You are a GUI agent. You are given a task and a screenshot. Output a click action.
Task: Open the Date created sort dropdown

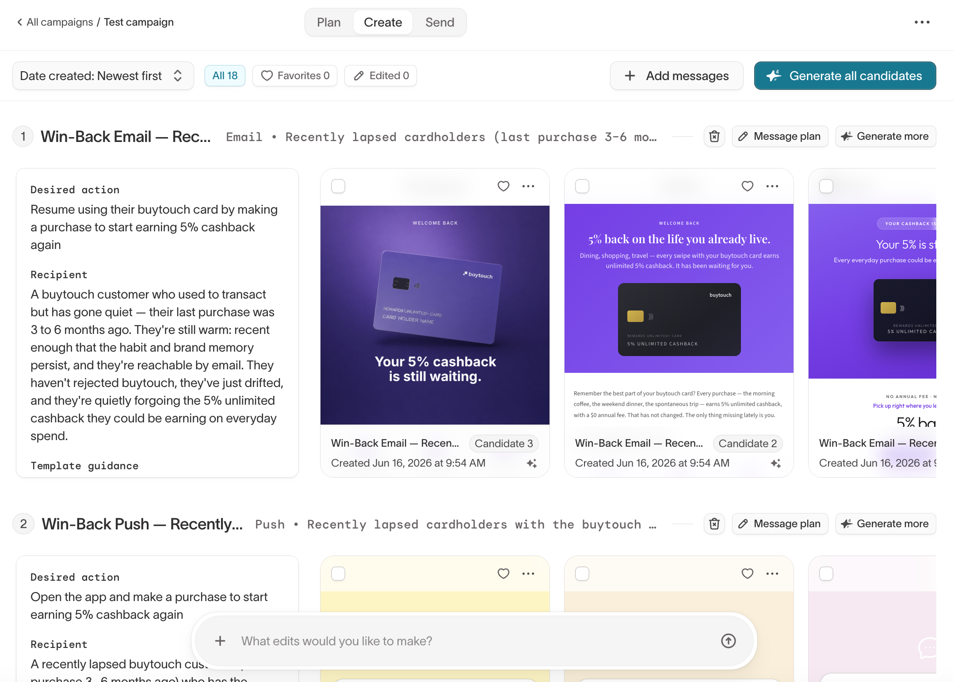click(103, 76)
